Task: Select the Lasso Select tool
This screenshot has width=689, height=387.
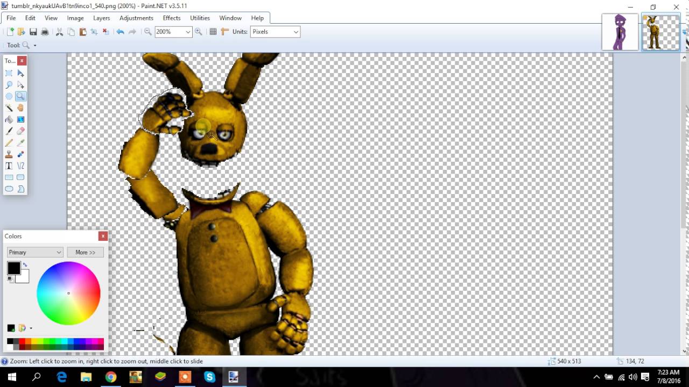Action: pos(9,85)
